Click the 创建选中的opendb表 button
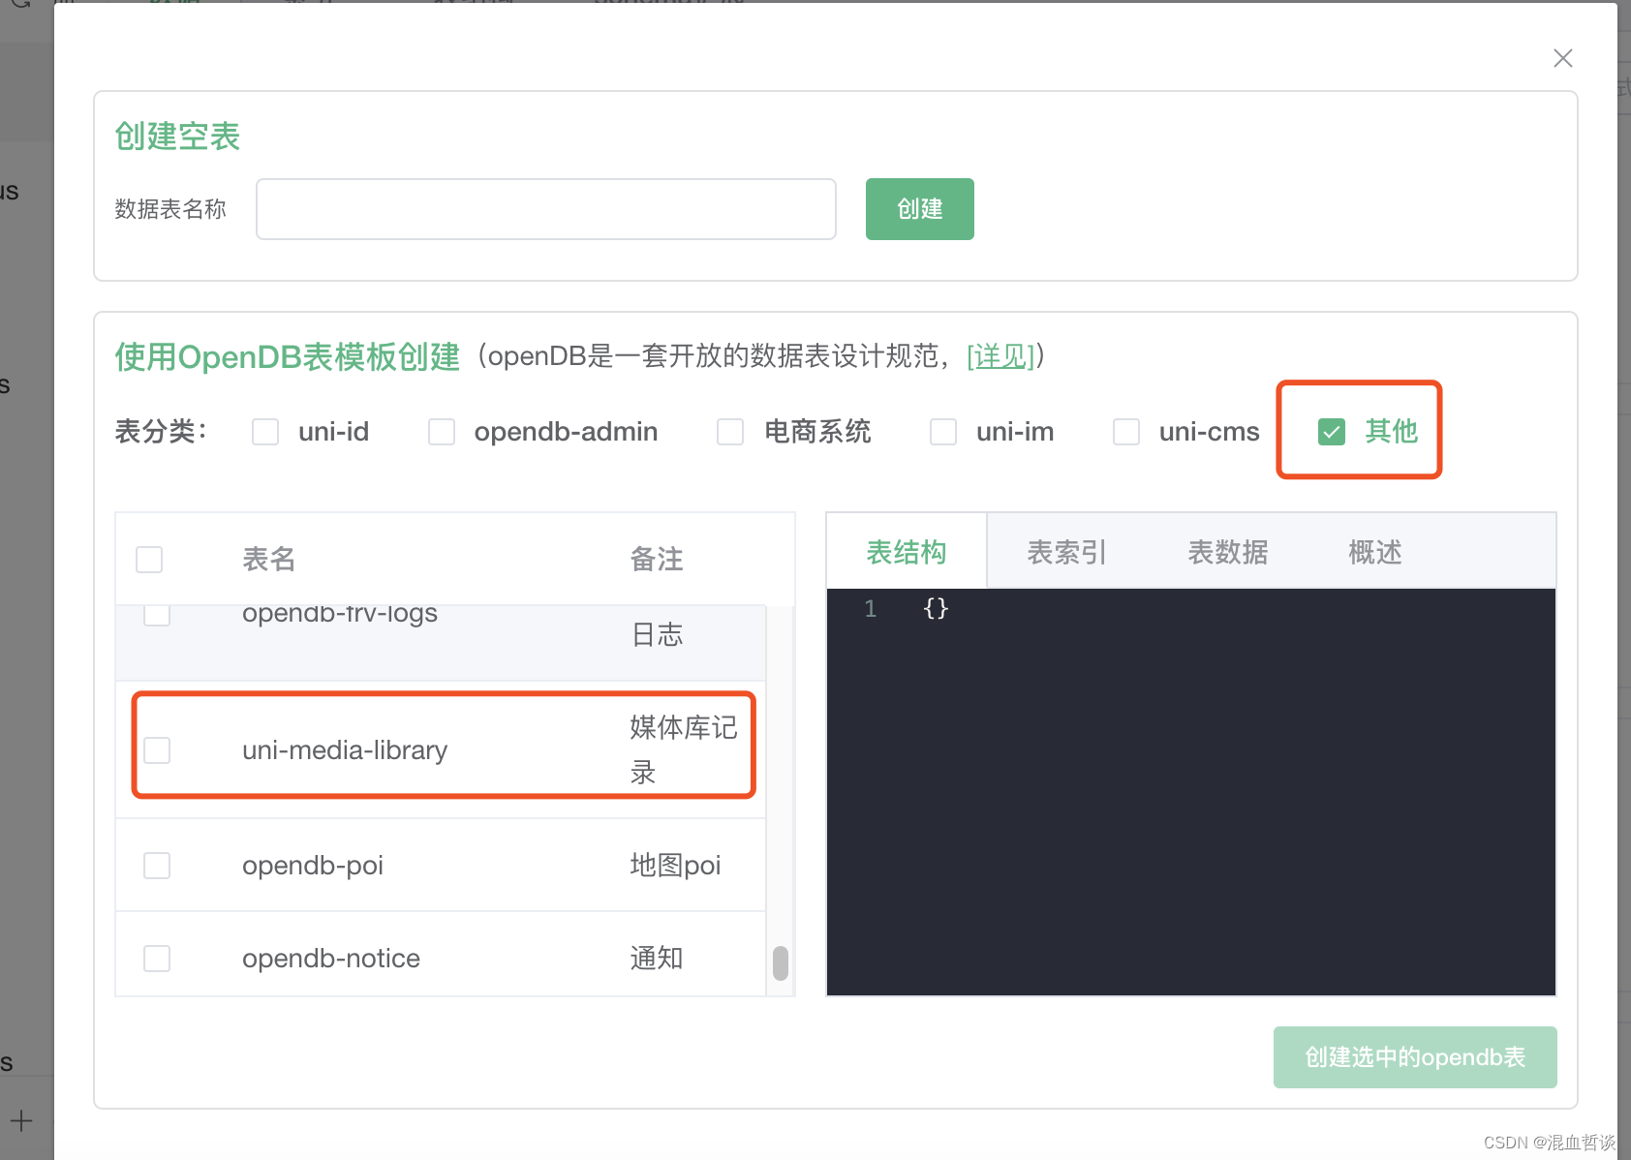The height and width of the screenshot is (1160, 1631). coord(1414,1057)
